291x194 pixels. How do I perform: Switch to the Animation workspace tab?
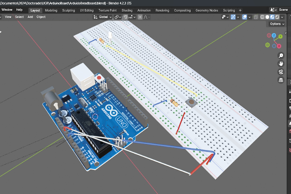click(x=144, y=10)
